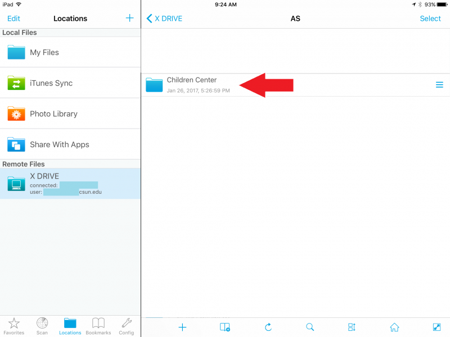Expand to full screen view
Screen dimensions: 450x337
[x=436, y=327]
